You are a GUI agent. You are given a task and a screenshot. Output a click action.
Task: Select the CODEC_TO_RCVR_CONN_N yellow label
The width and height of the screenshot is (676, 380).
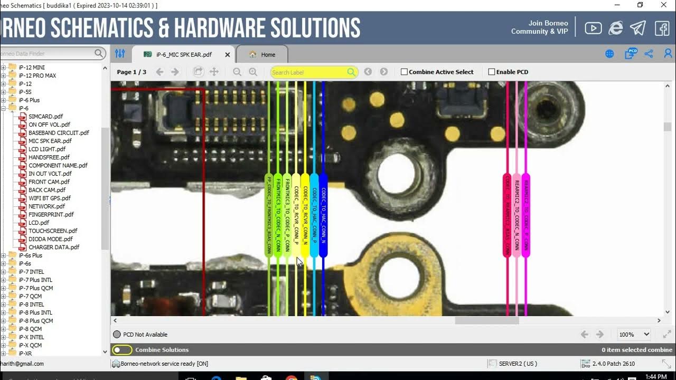point(305,215)
